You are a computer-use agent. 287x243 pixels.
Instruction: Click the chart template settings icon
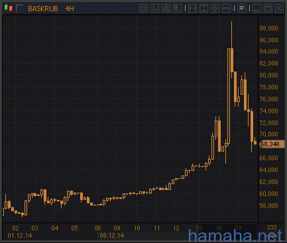[x=177, y=9]
